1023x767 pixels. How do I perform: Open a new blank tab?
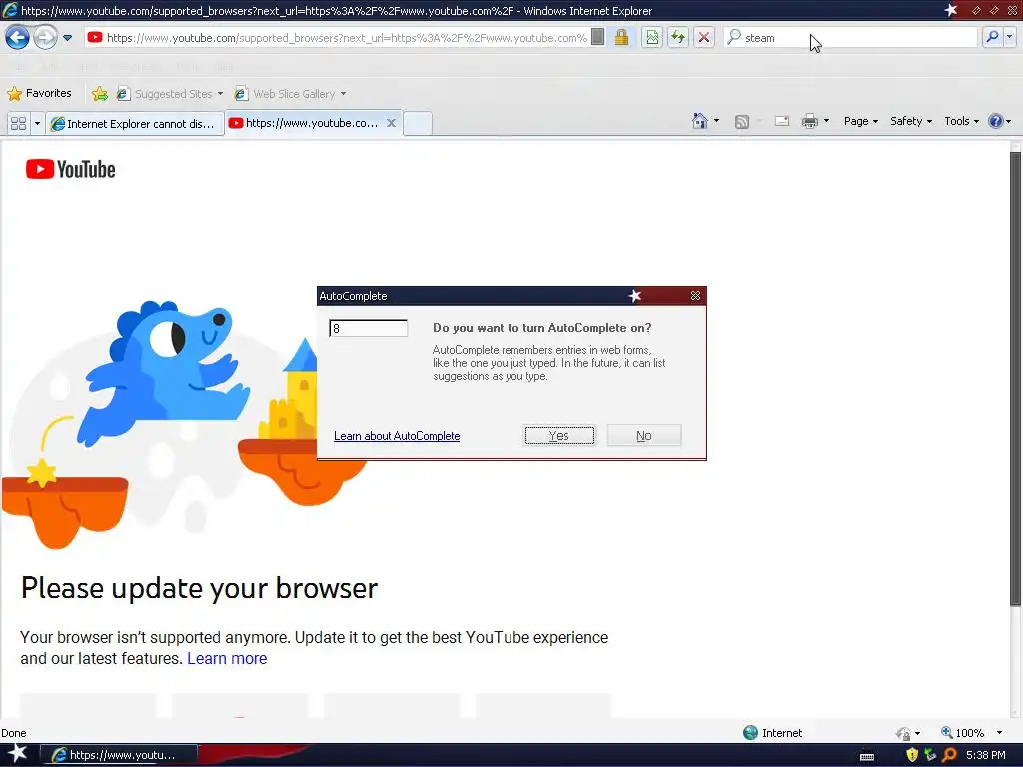coord(418,123)
